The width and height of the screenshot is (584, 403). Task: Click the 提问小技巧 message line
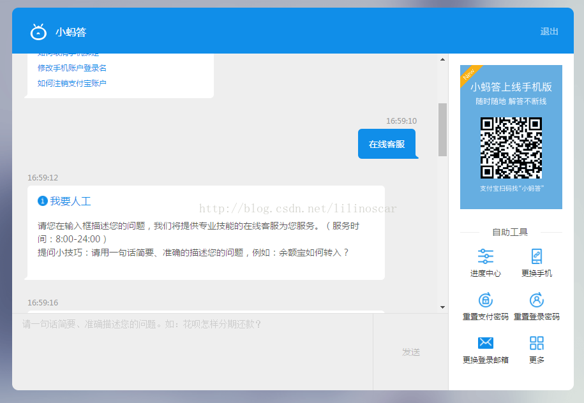coord(193,253)
